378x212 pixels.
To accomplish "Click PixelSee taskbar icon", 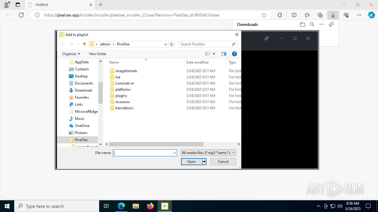I will click(x=165, y=206).
